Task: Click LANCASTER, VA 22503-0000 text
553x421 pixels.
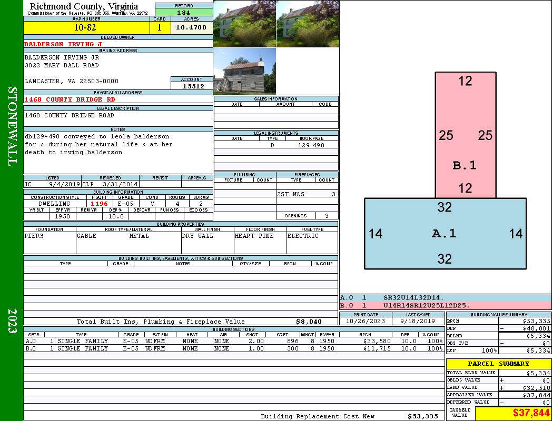Action: pos(72,81)
